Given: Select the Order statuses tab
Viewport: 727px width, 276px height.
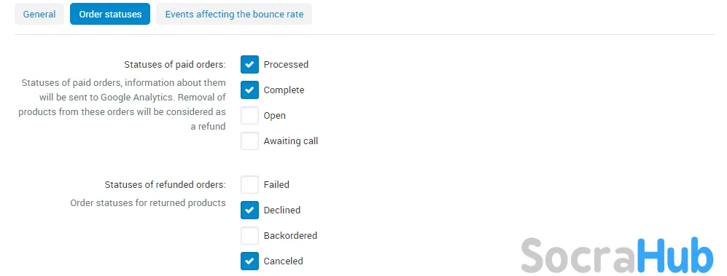Looking at the screenshot, I should point(110,14).
